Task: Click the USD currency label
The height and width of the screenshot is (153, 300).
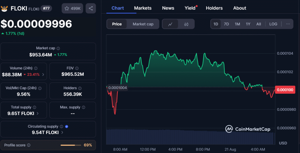Action: pyautogui.click(x=283, y=143)
